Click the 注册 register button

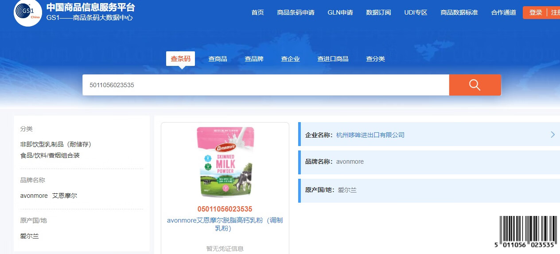coord(555,12)
